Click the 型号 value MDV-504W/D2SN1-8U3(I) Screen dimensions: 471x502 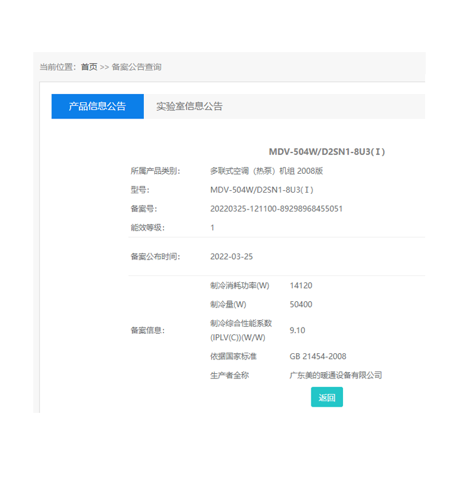[x=262, y=190]
